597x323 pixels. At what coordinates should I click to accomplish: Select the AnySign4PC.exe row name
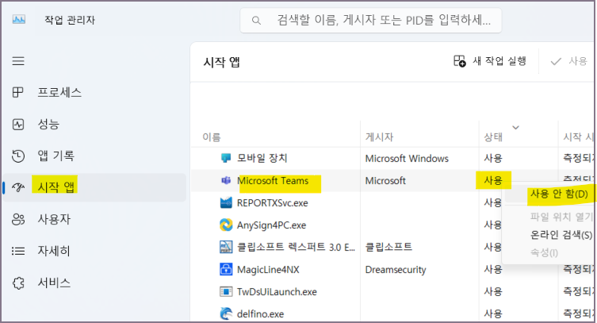[271, 225]
